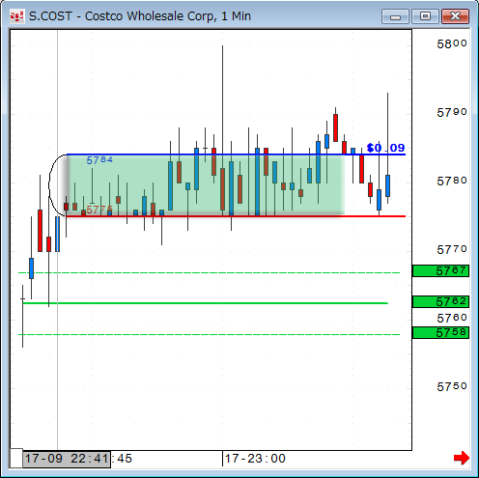Select the blue horizontal line at 5784
The height and width of the screenshot is (478, 479).
pos(236,155)
